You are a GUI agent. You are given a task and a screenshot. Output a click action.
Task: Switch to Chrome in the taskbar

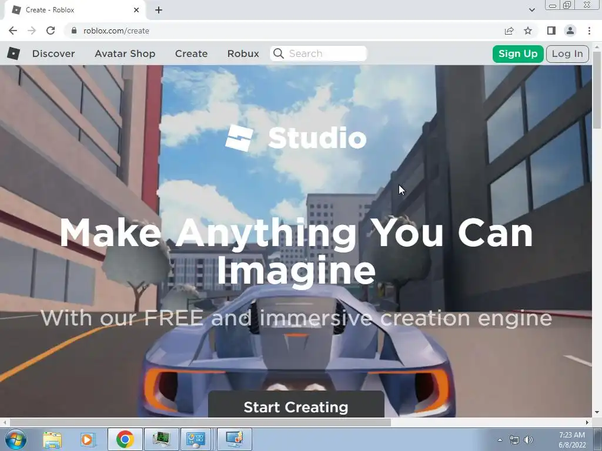[x=125, y=439]
